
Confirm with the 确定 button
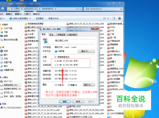tap(65, 101)
